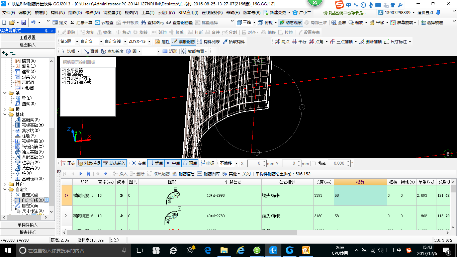Click the 报表预览 panel button
This screenshot has height=257, width=457.
[x=27, y=232]
